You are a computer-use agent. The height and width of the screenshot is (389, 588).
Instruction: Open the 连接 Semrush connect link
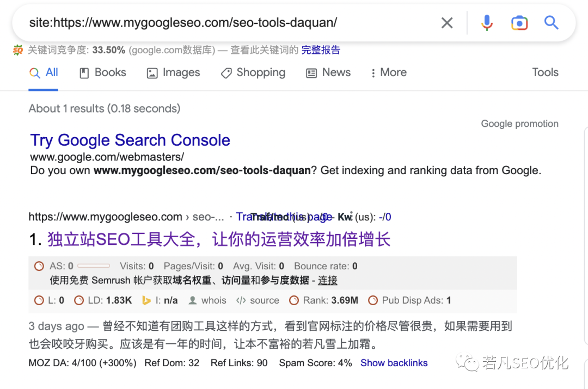(x=328, y=280)
